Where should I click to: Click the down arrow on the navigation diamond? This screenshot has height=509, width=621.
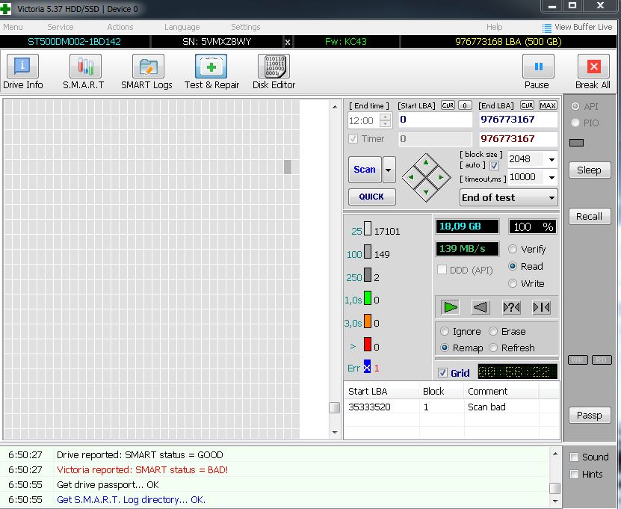[x=426, y=192]
